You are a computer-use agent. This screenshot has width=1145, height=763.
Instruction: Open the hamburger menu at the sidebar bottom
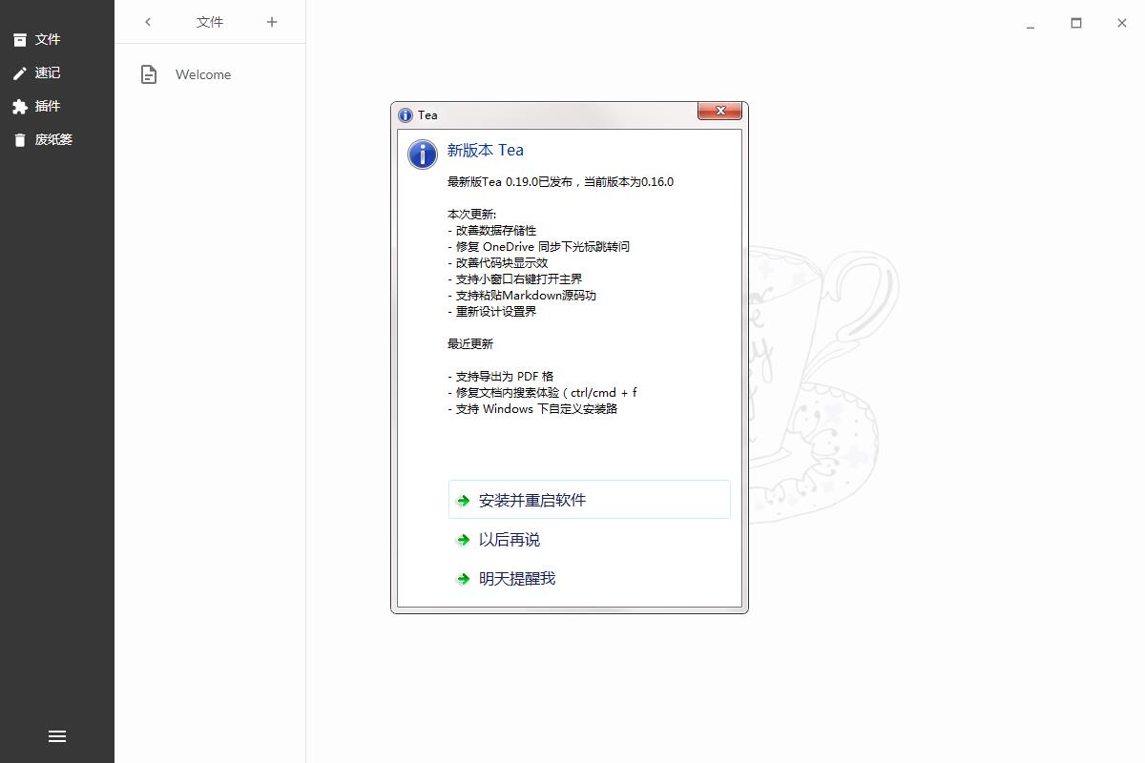(x=57, y=736)
